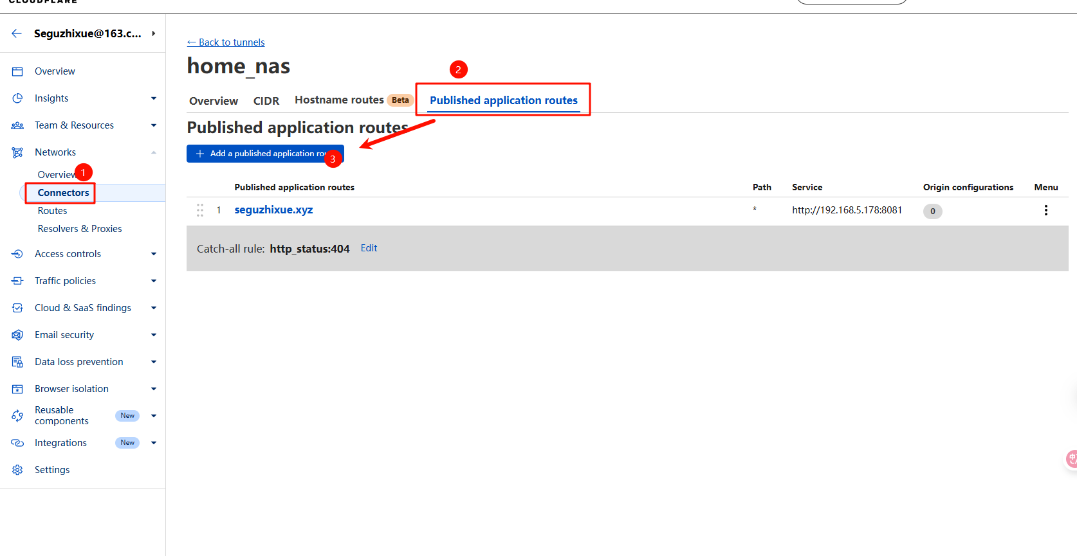
Task: Click the Team & Resources people icon
Action: (x=17, y=125)
